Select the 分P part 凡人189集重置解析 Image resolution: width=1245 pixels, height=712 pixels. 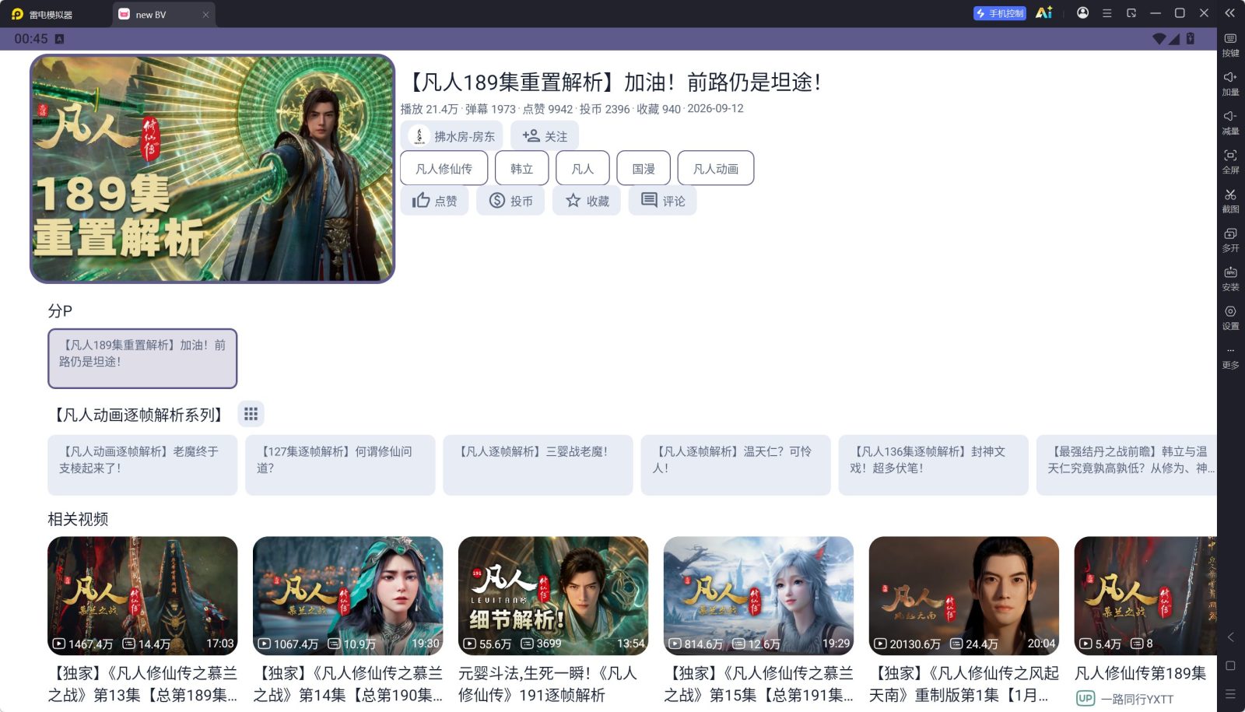tap(142, 358)
